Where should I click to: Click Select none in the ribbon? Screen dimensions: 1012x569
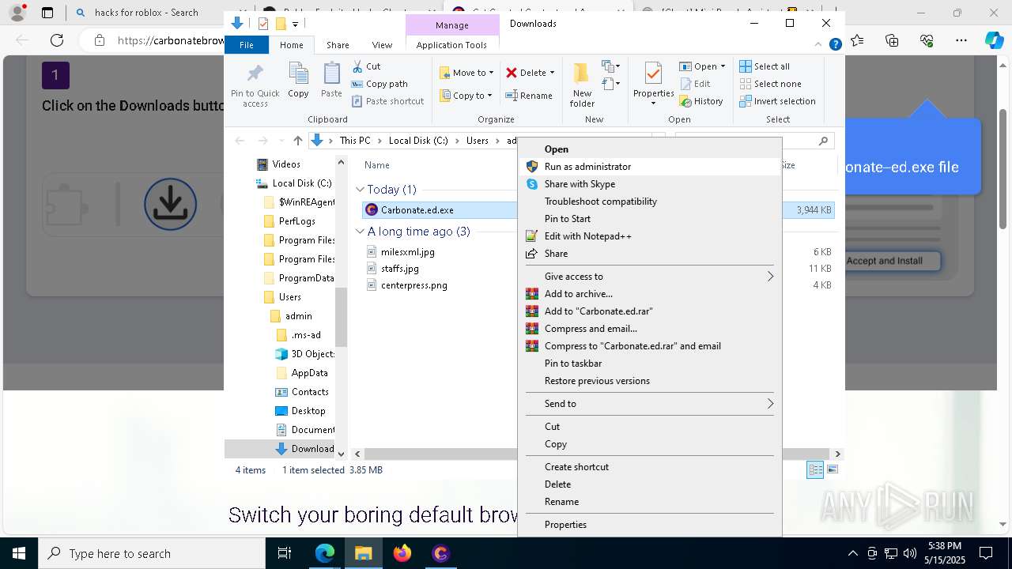[x=771, y=84]
